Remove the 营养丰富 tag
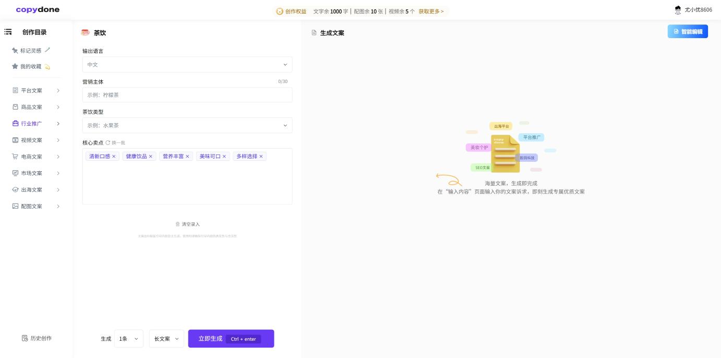Image resolution: width=721 pixels, height=358 pixels. coord(187,156)
